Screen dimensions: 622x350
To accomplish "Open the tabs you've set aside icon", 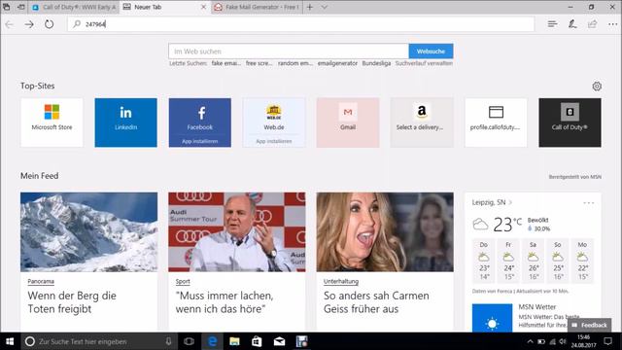I will (7, 7).
